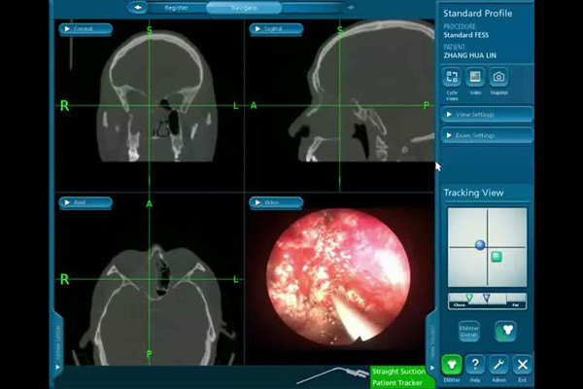
Task: Switch to the Register tab
Action: click(x=177, y=7)
